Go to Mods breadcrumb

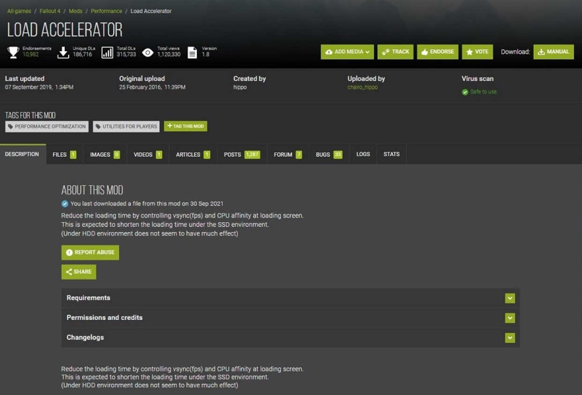pyautogui.click(x=75, y=11)
